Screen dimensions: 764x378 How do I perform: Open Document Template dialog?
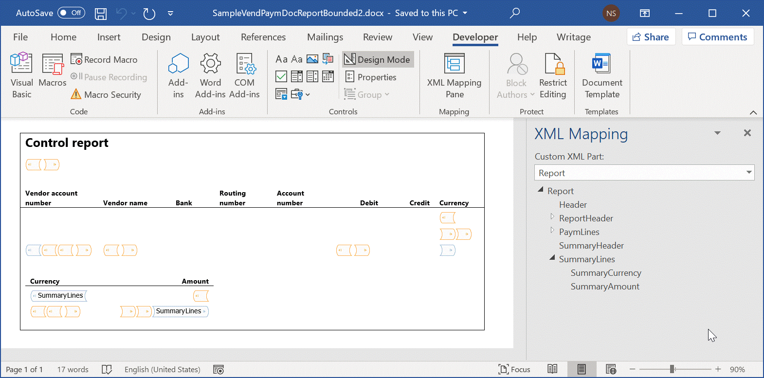[602, 76]
